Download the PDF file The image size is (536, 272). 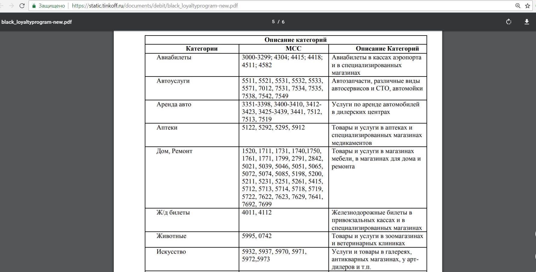527,22
